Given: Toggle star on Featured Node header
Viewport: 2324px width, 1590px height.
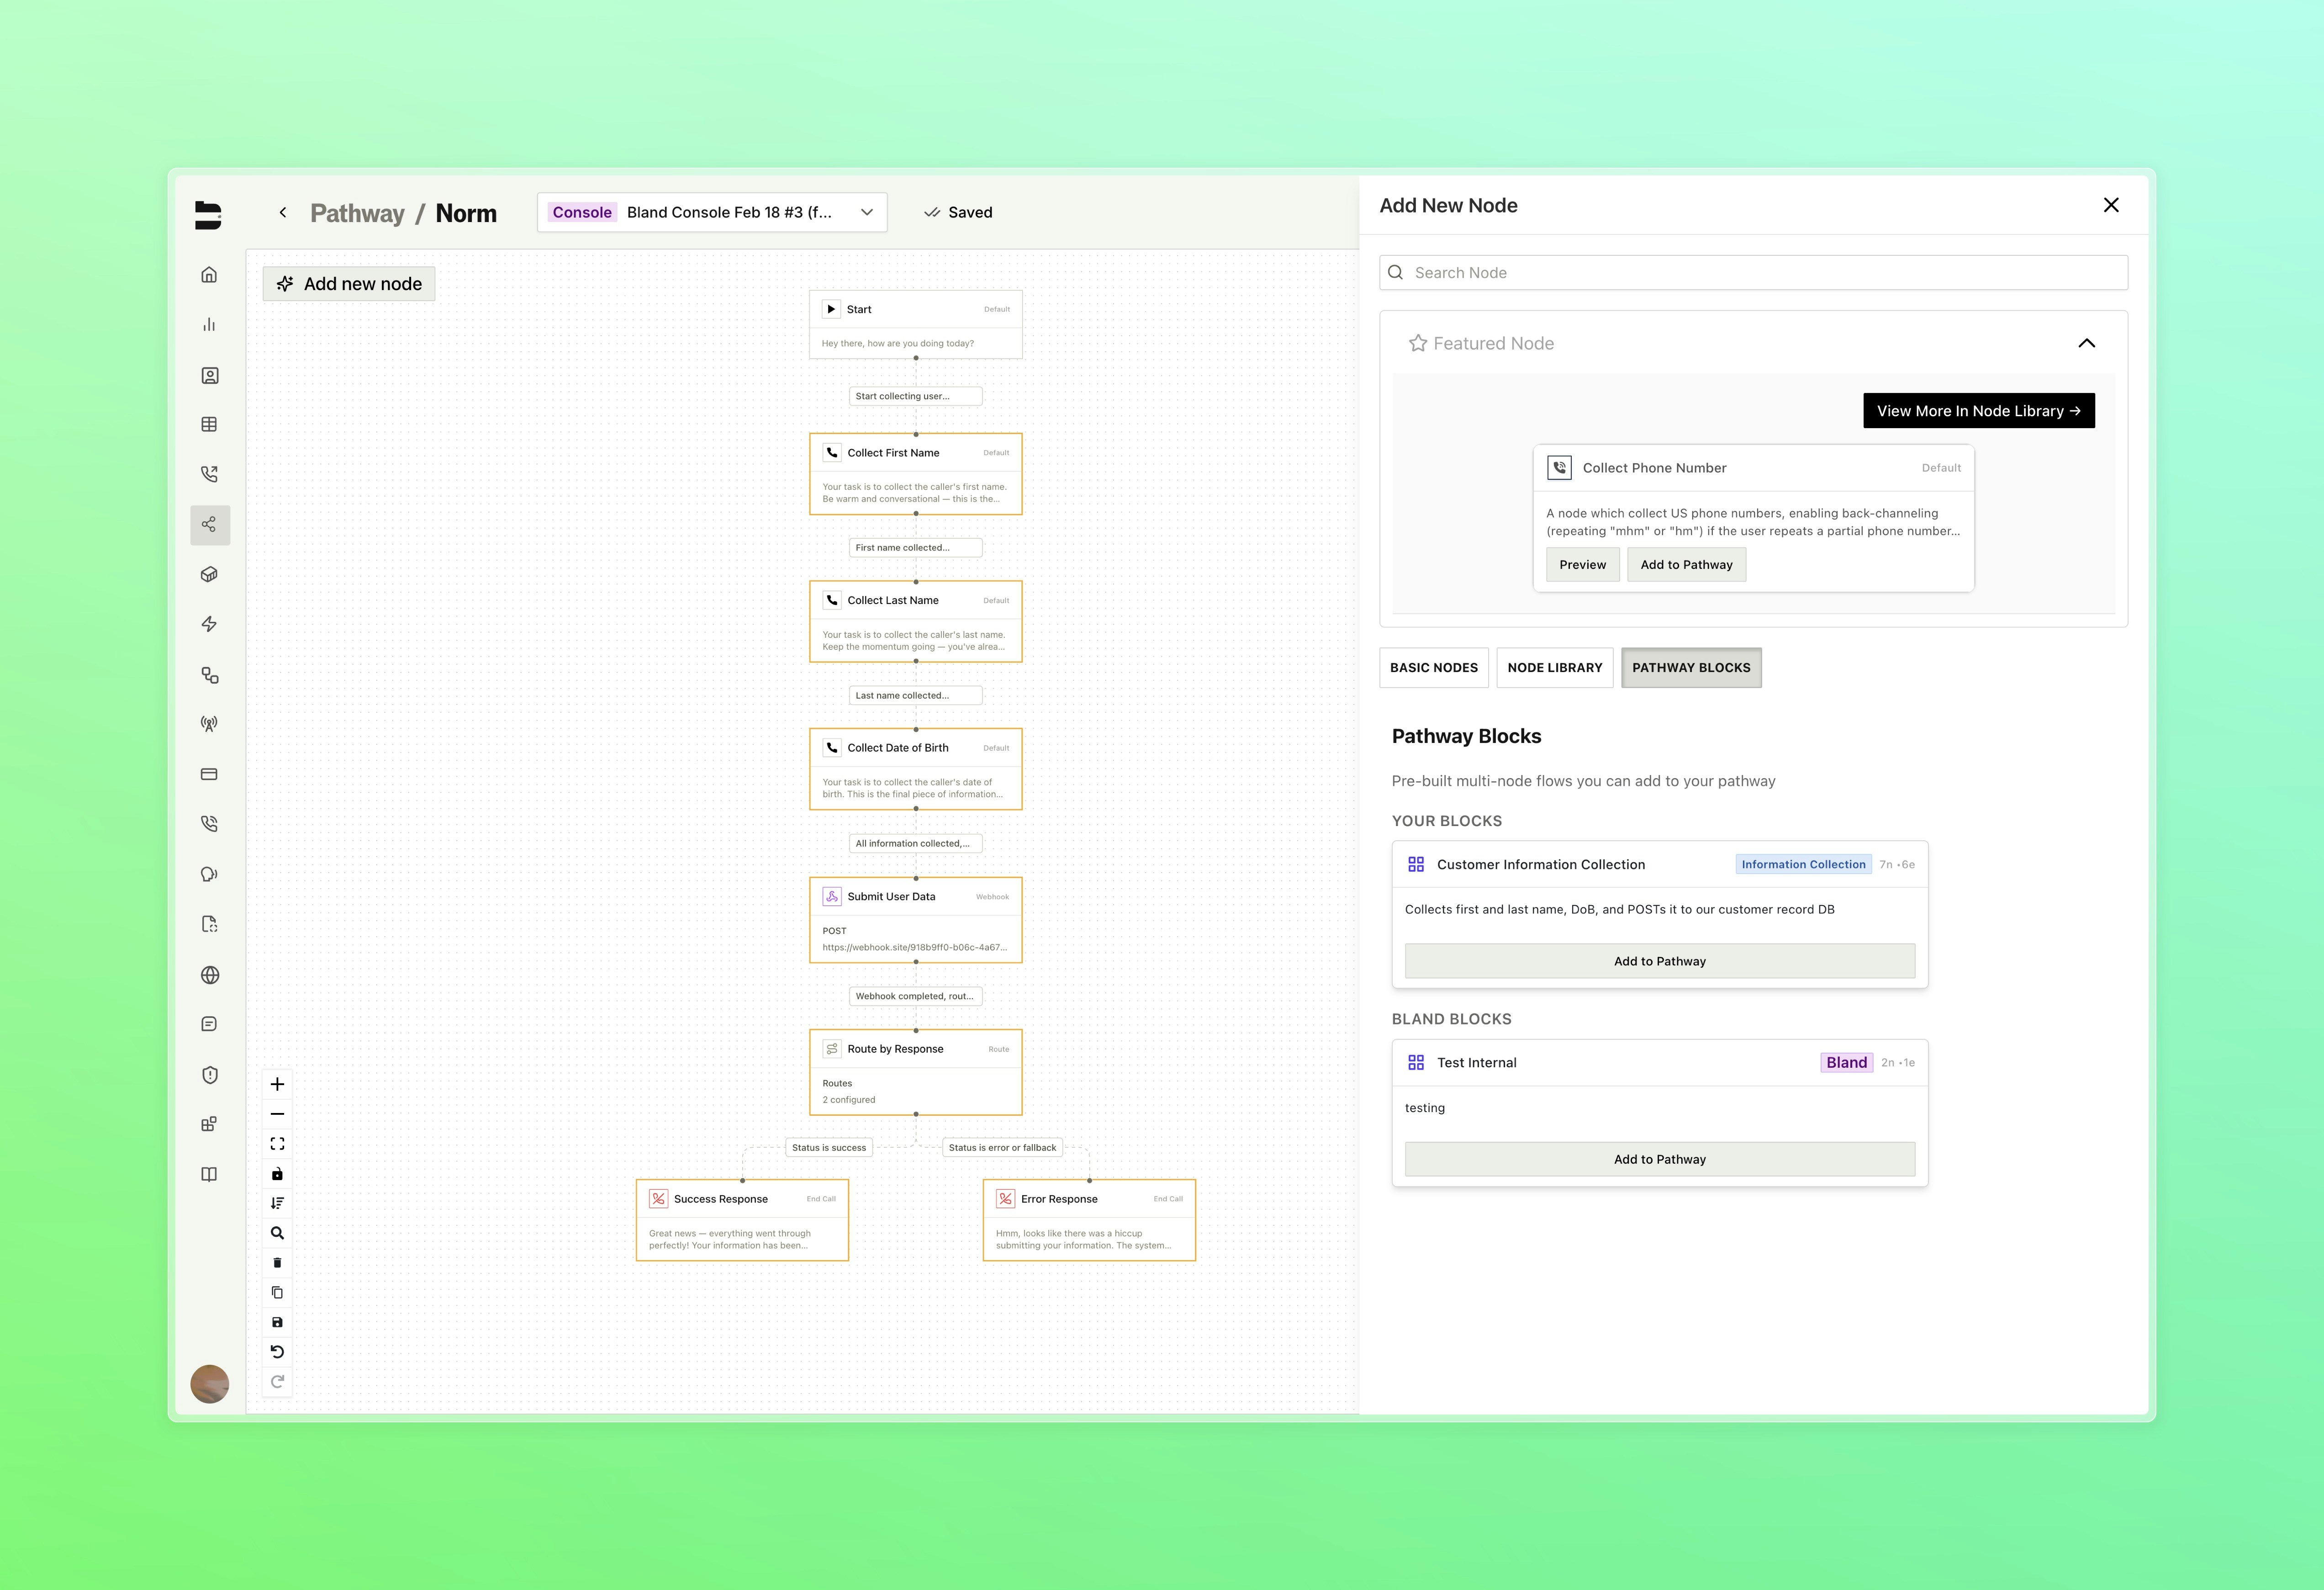Looking at the screenshot, I should click(1417, 343).
